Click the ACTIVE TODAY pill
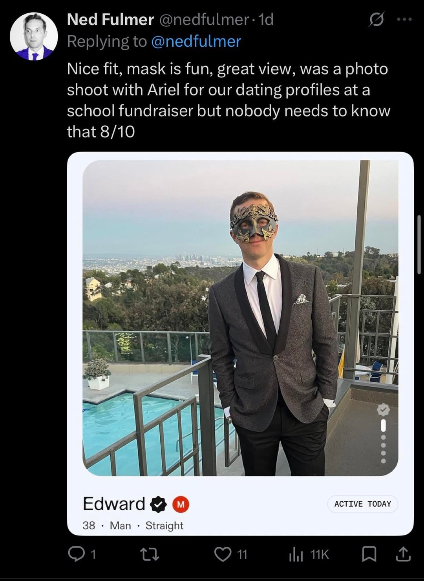Viewport: 424px width, 581px height. coord(363,504)
